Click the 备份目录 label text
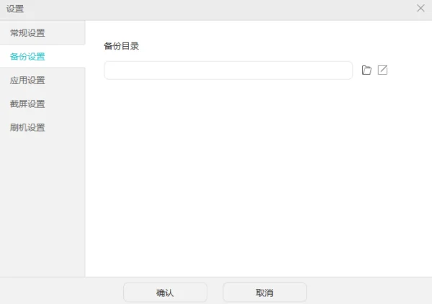Viewport: 432px width, 304px height. coord(121,46)
